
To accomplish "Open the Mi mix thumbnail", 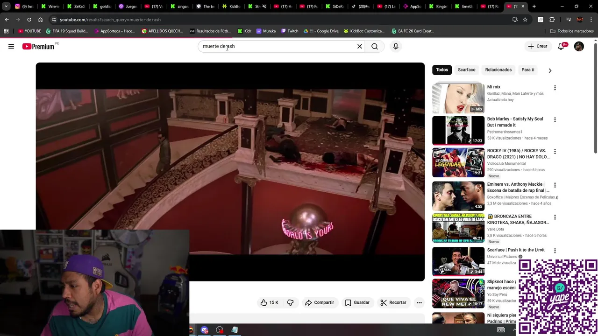I will click(x=458, y=98).
